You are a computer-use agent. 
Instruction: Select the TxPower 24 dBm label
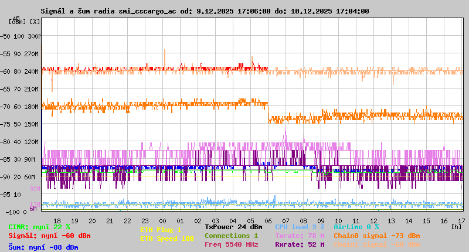click(233, 227)
